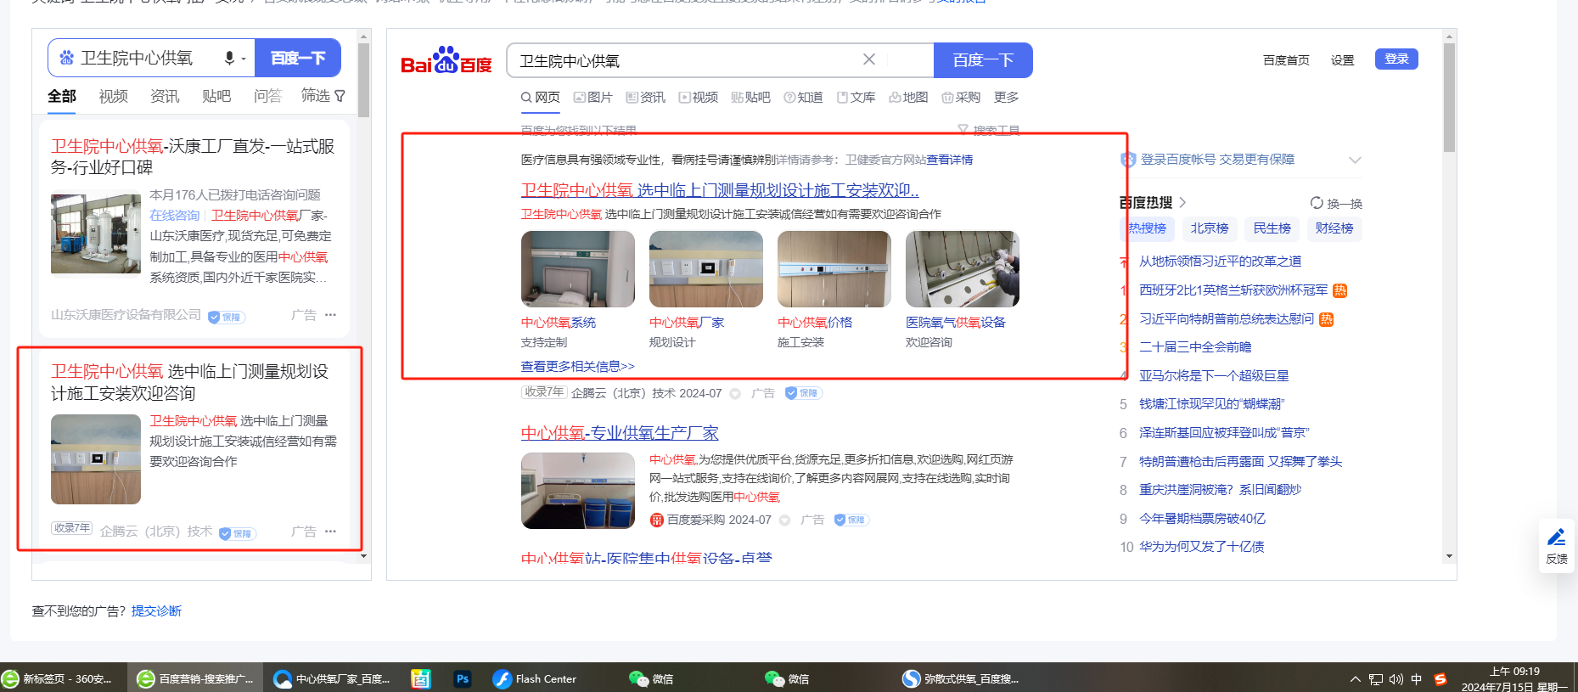Open the 百度热搜 arrow heading
The width and height of the screenshot is (1578, 692).
(1152, 203)
